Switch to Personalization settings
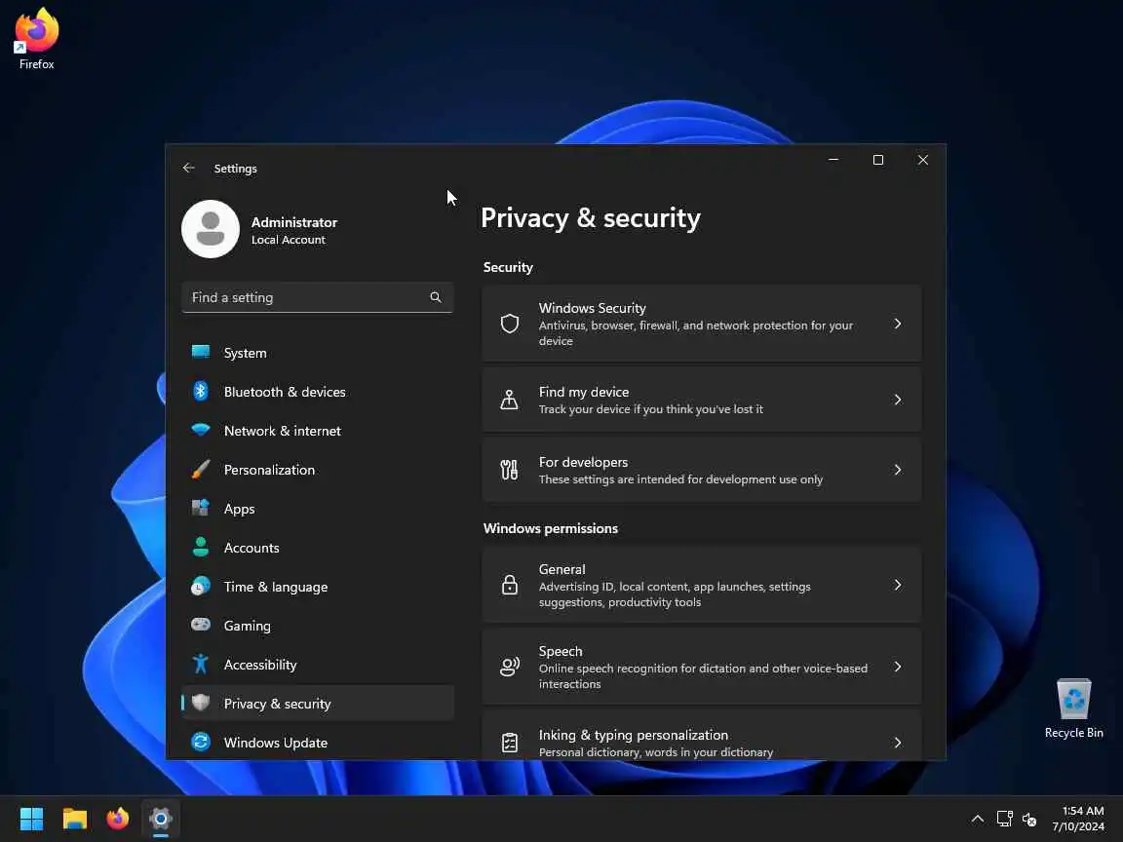This screenshot has height=842, width=1123. point(269,470)
